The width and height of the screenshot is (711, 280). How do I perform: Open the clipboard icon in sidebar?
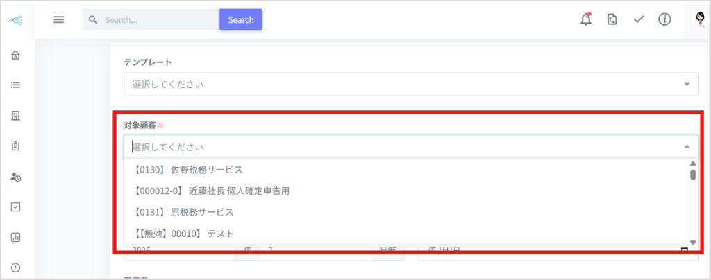click(15, 146)
